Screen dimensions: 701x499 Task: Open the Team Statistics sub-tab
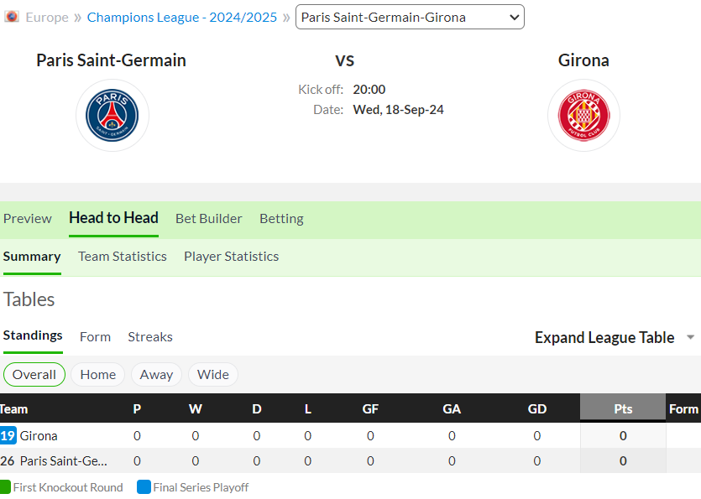(x=123, y=257)
